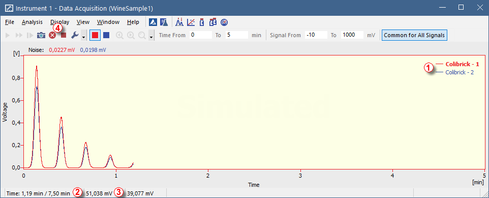The width and height of the screenshot is (489, 198).
Task: Click the Voltage axis label
Action: pos(5,111)
